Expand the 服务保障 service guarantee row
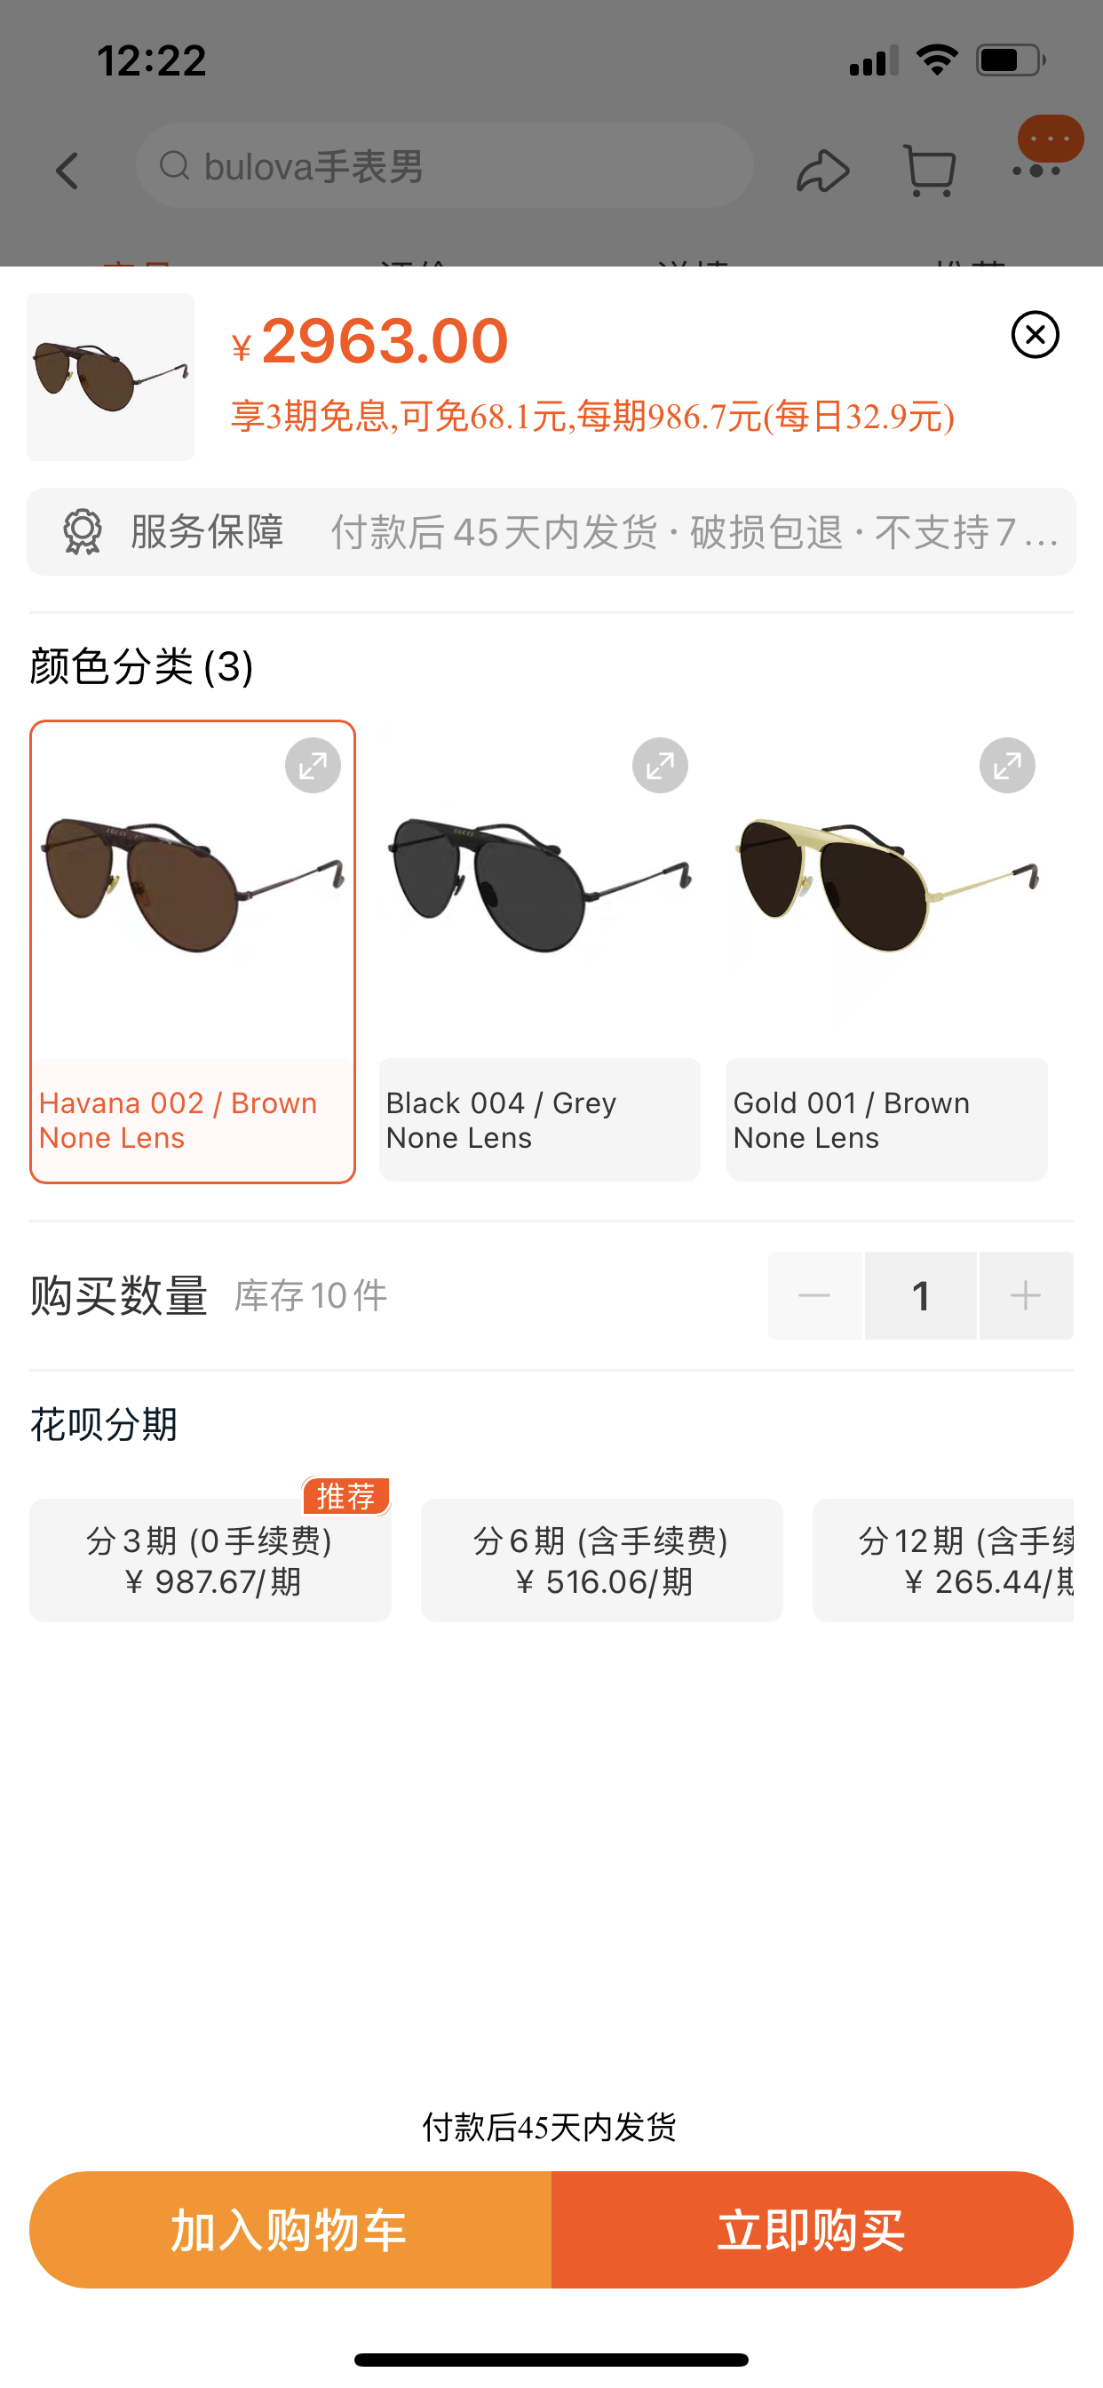This screenshot has width=1103, height=2388. point(551,532)
